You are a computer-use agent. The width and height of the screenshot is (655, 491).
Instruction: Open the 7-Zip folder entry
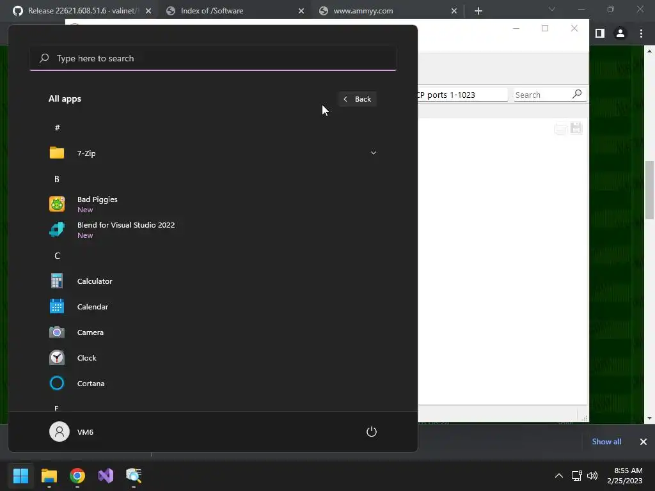pyautogui.click(x=212, y=153)
